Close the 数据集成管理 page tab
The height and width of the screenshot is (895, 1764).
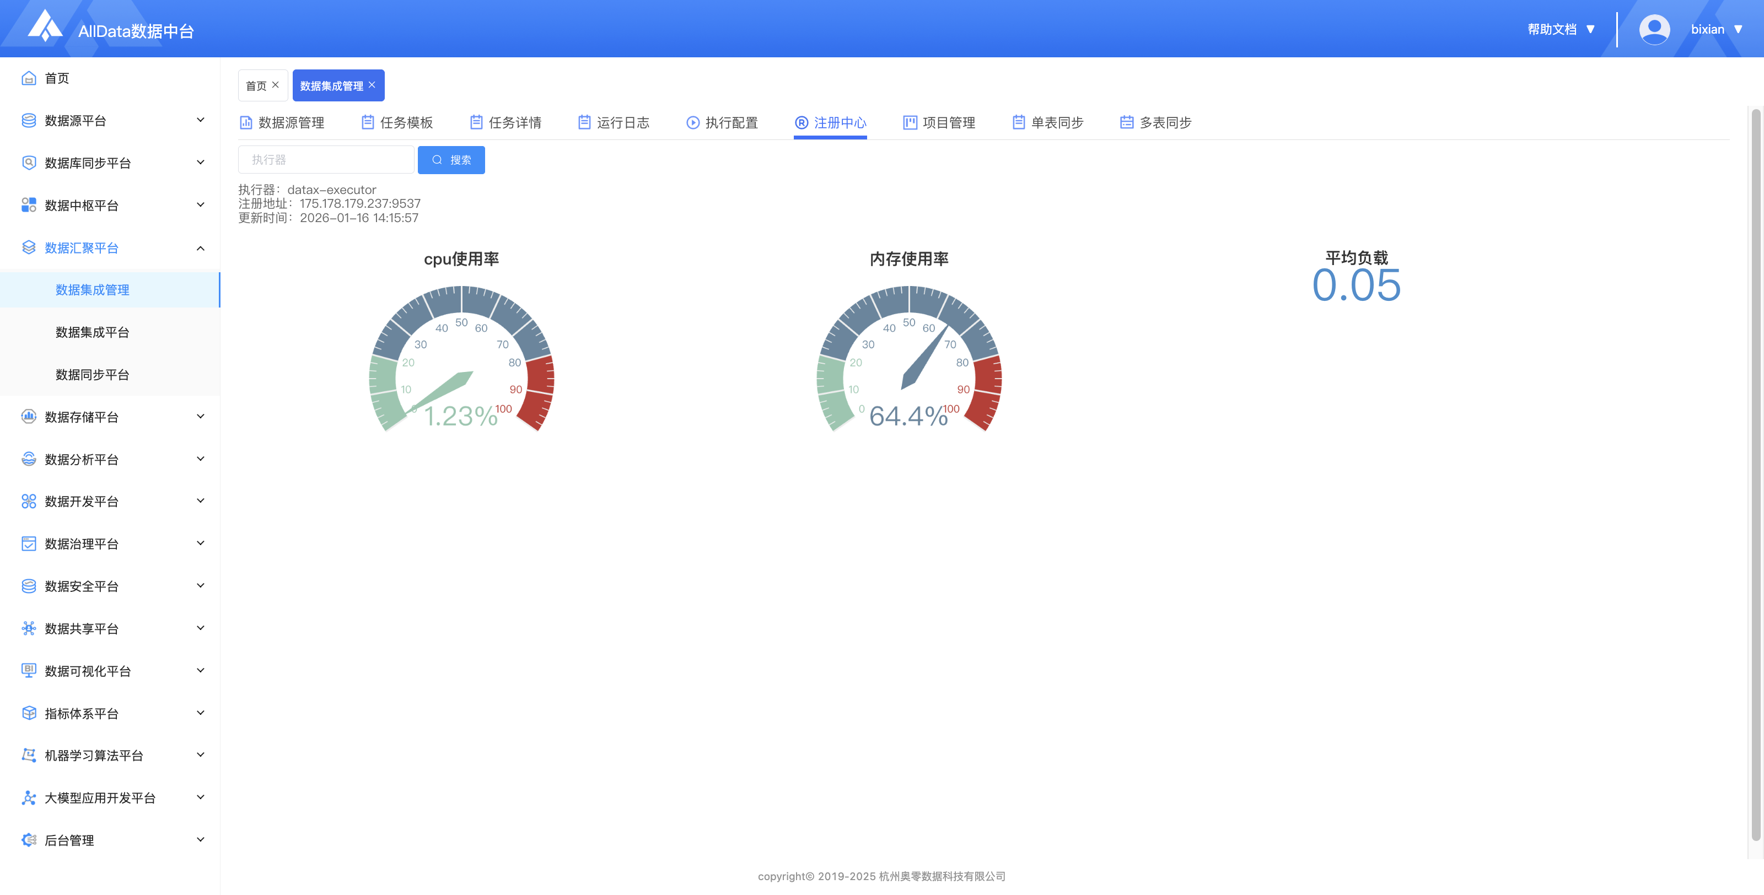pyautogui.click(x=372, y=85)
